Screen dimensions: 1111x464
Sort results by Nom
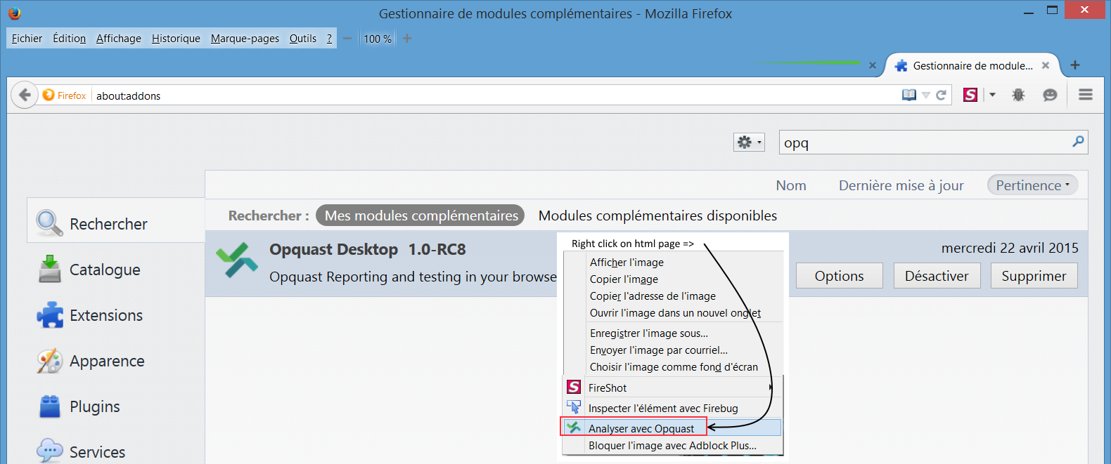(x=791, y=185)
